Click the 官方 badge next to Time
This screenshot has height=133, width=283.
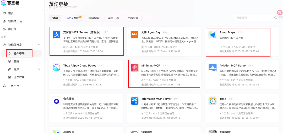[231, 99]
